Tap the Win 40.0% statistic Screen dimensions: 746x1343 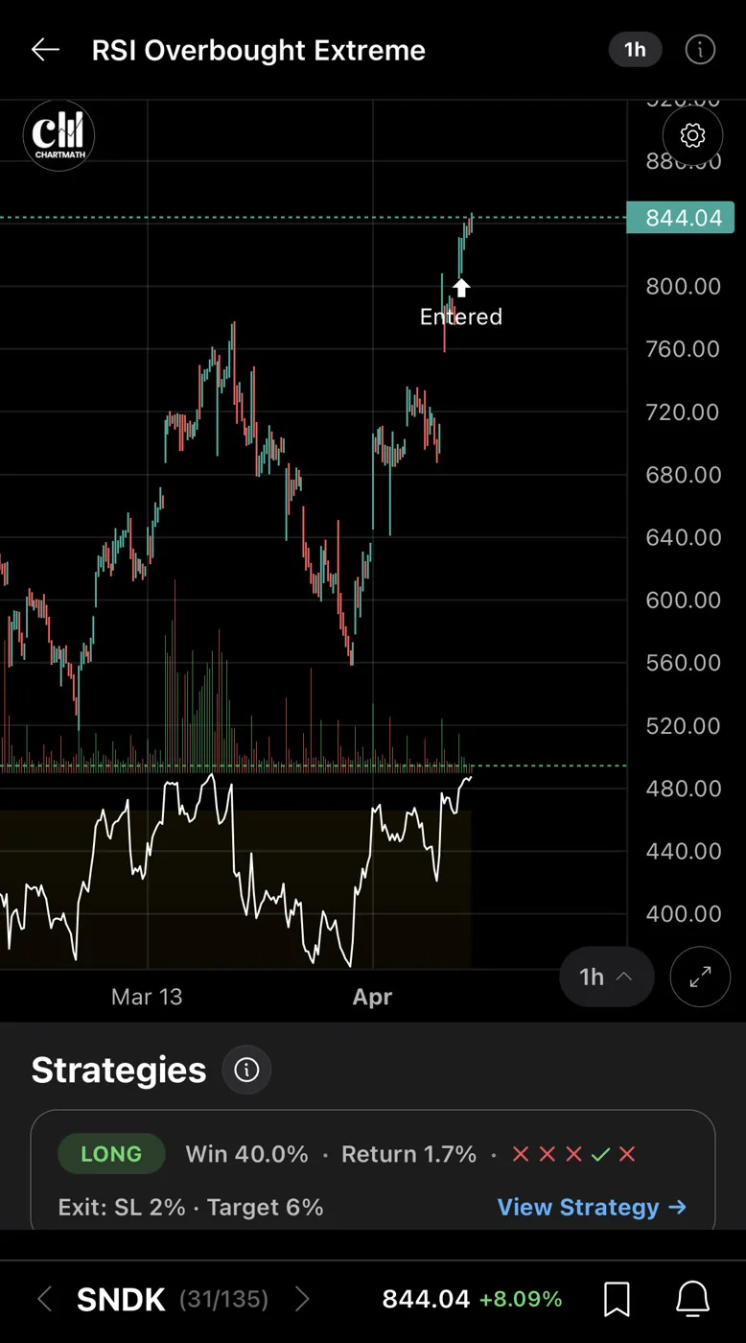(246, 1154)
